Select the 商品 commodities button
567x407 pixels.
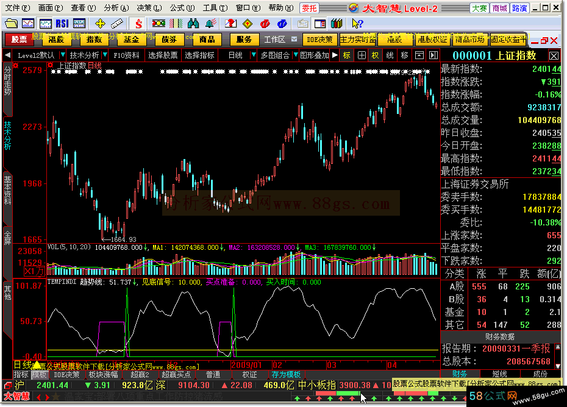coord(207,39)
